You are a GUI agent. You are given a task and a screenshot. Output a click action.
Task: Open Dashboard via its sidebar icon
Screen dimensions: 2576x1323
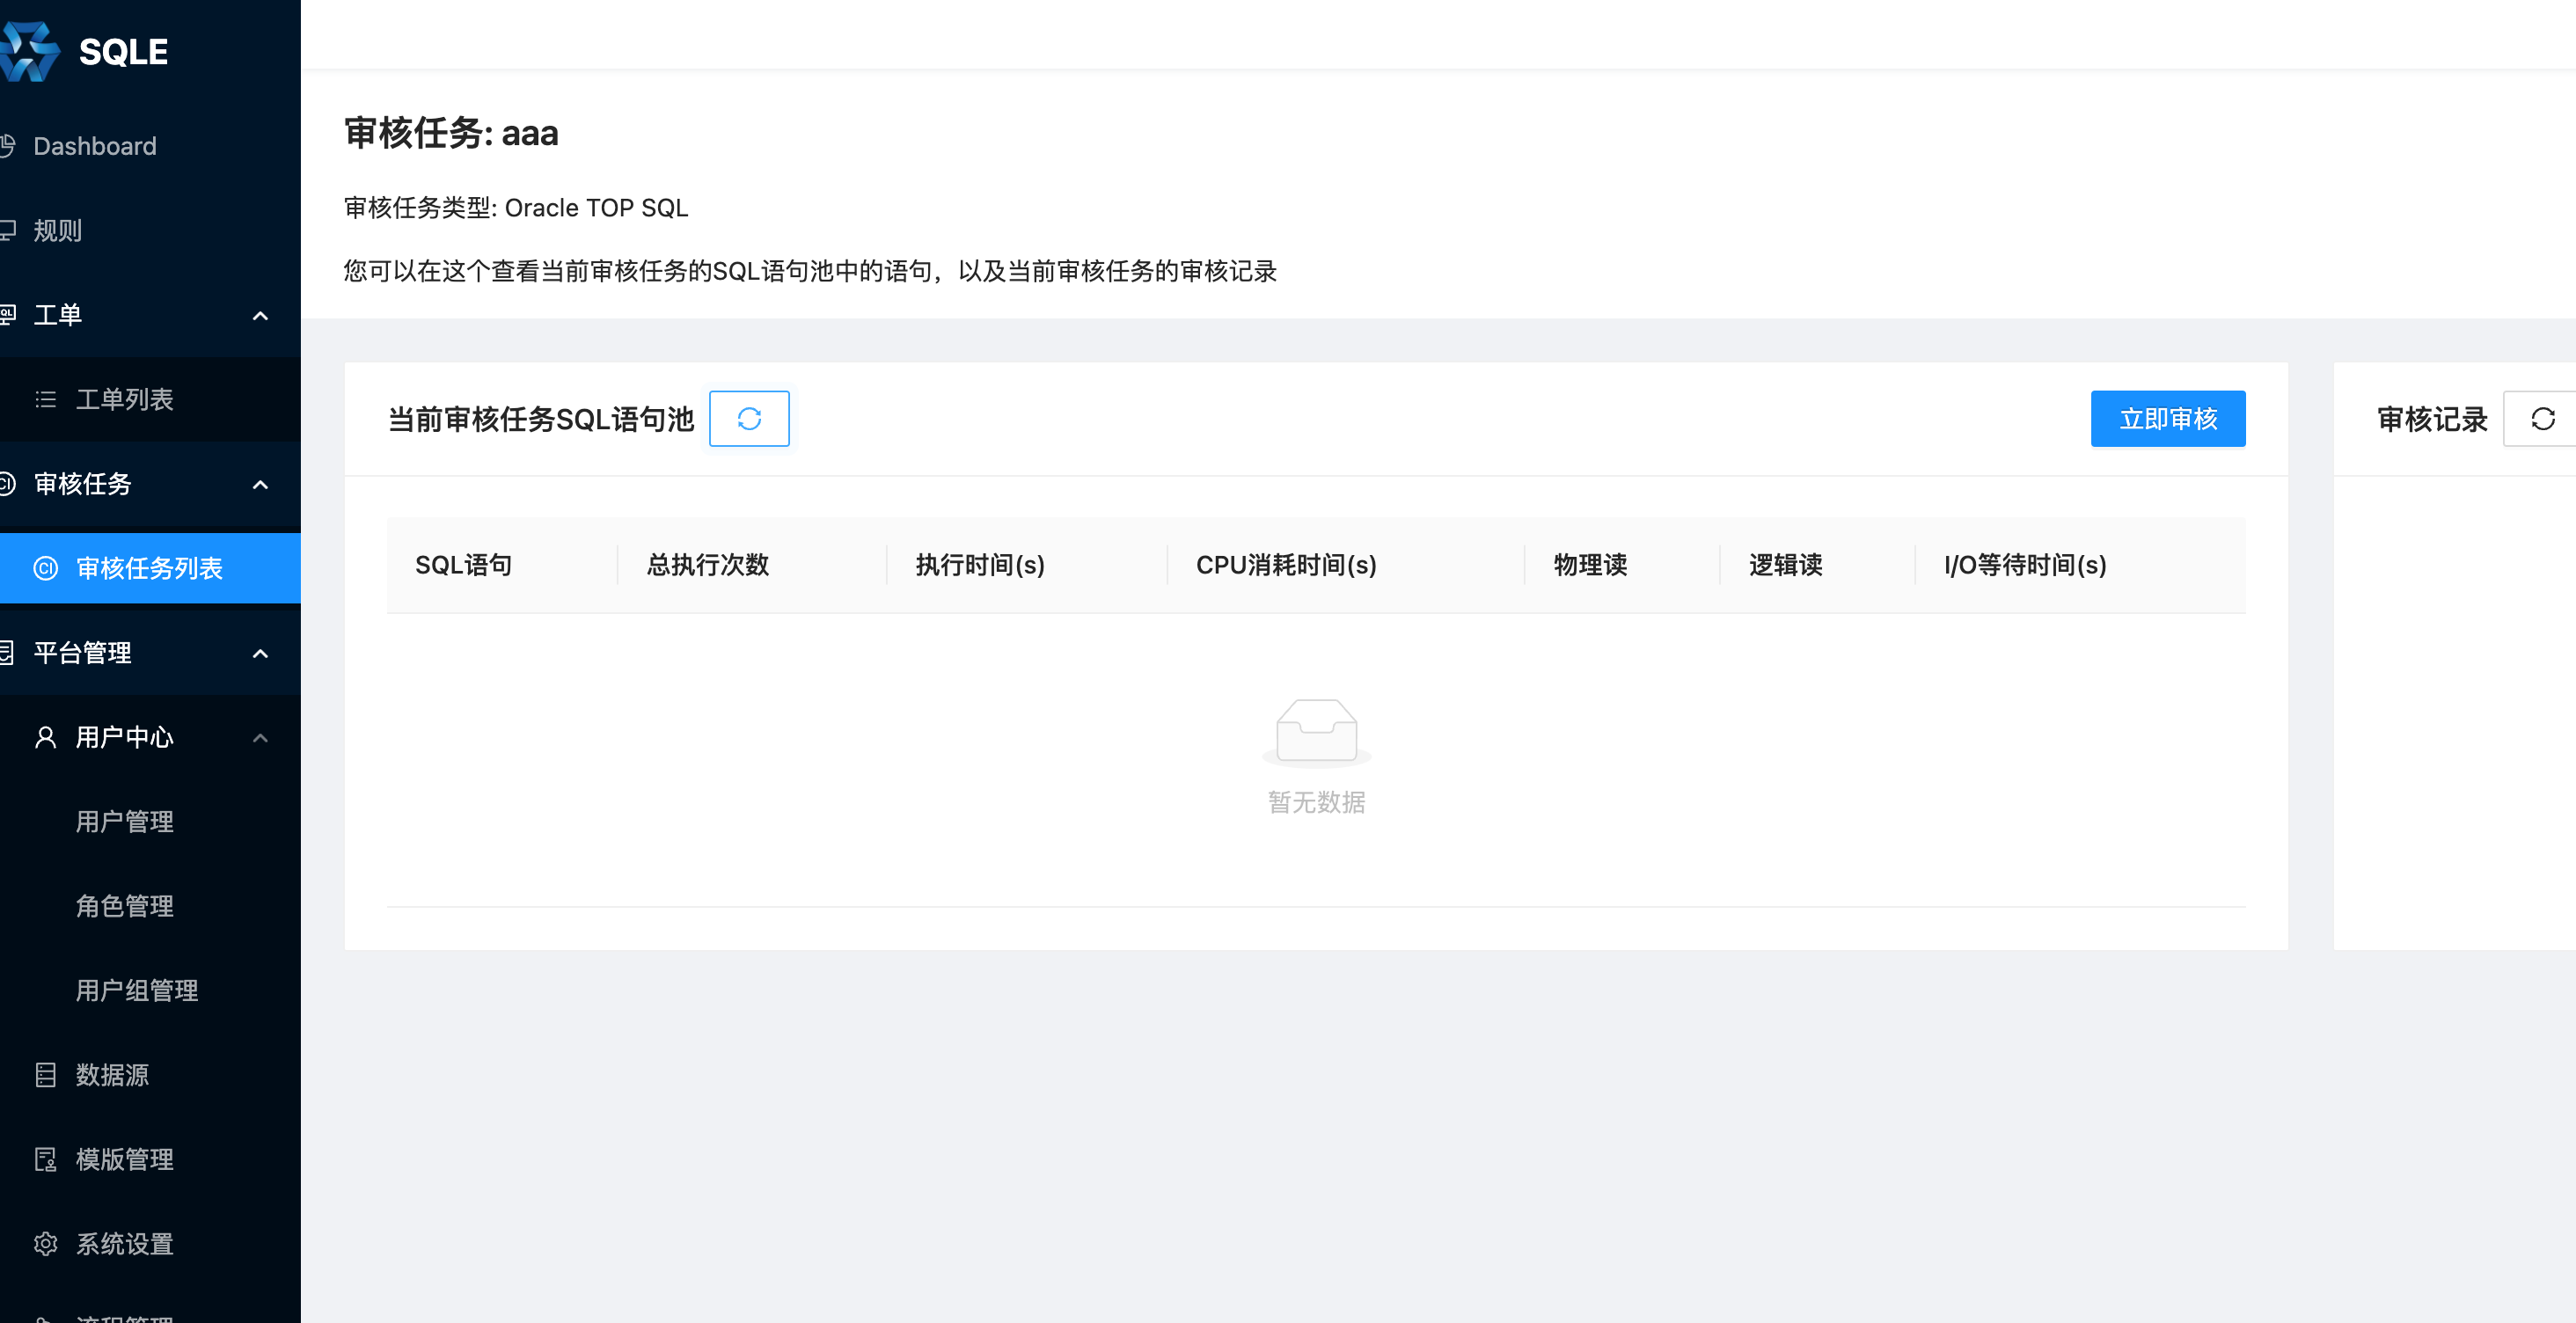9,146
